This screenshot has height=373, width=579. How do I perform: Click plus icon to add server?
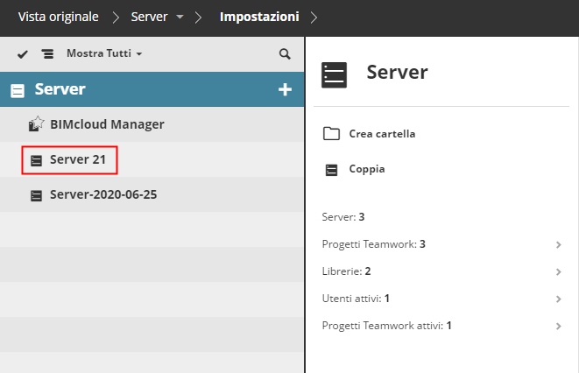tap(284, 89)
